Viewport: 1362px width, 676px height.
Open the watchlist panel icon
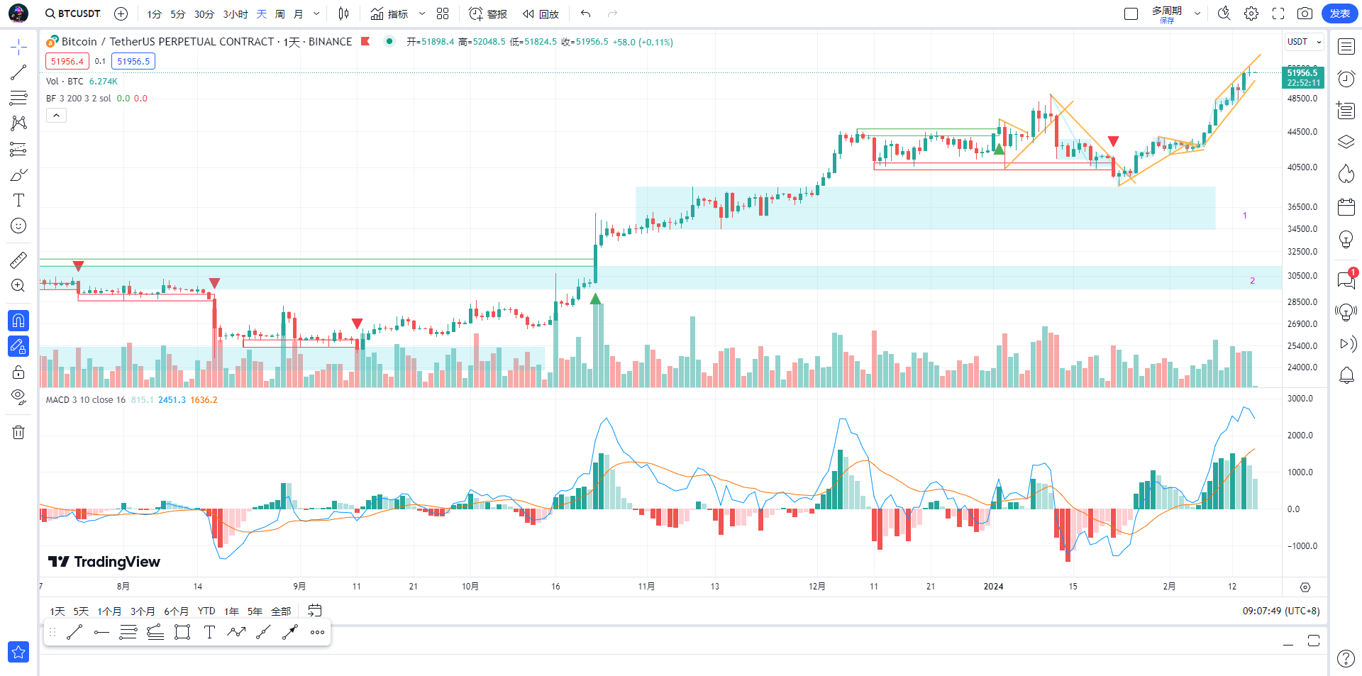[x=1346, y=47]
